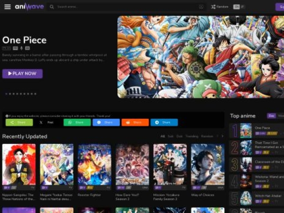
Task: Share via the blue Messenger button
Action: pos(106,123)
